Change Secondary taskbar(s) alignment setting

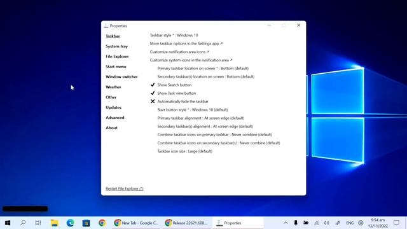[x=205, y=127]
